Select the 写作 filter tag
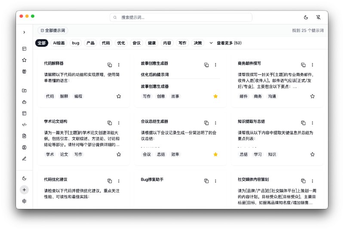The image size is (344, 230). (x=182, y=43)
